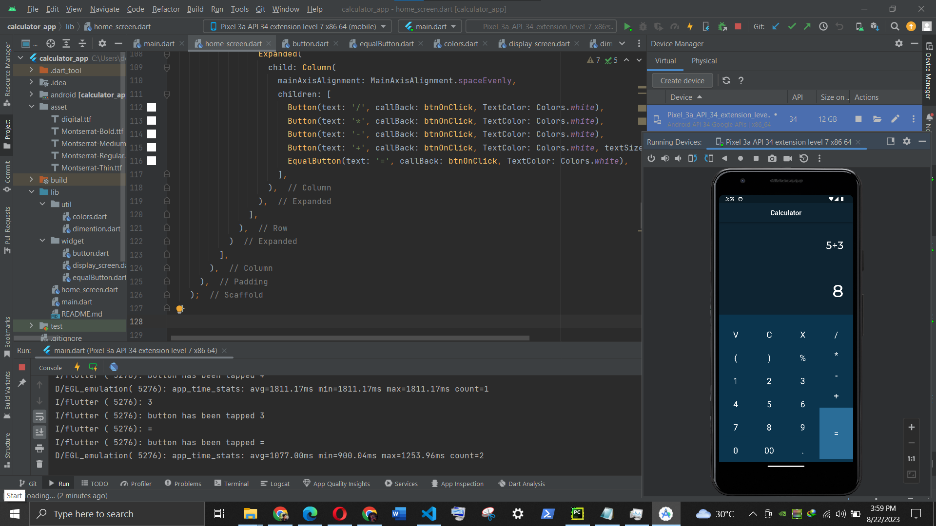The width and height of the screenshot is (936, 526).
Task: Collapse the lib folder in project tree
Action: point(32,192)
